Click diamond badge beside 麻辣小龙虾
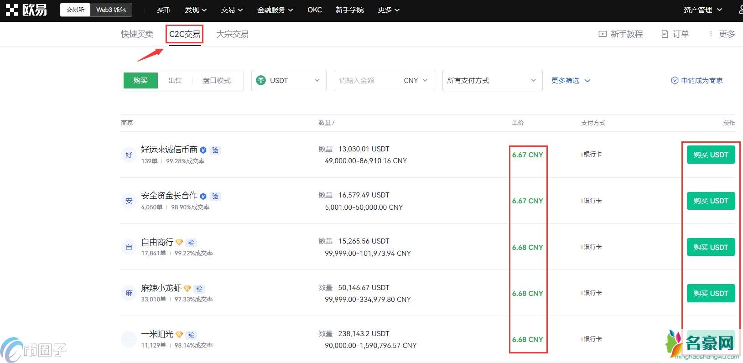This screenshot has width=743, height=363. [x=187, y=289]
